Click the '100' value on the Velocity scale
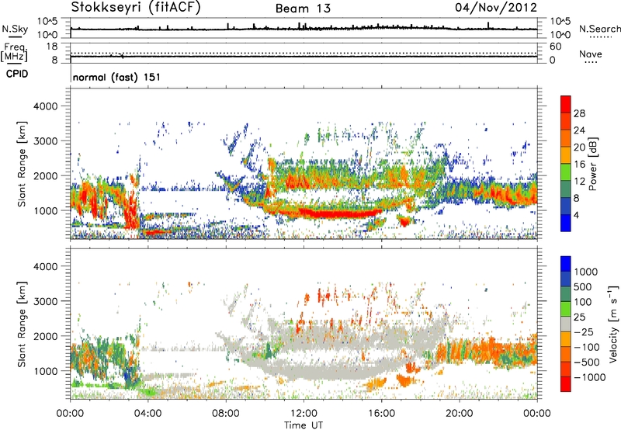621x430 pixels. pos(583,302)
